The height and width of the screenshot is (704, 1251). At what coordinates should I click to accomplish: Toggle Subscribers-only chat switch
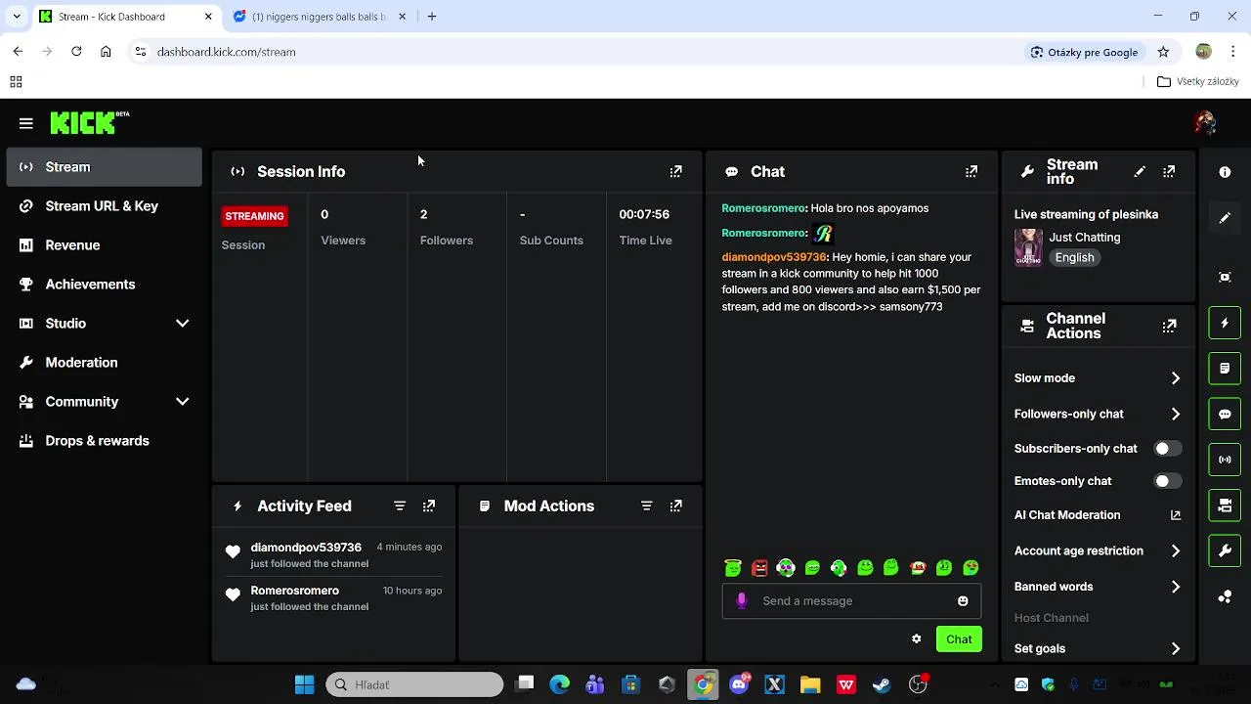1168,448
